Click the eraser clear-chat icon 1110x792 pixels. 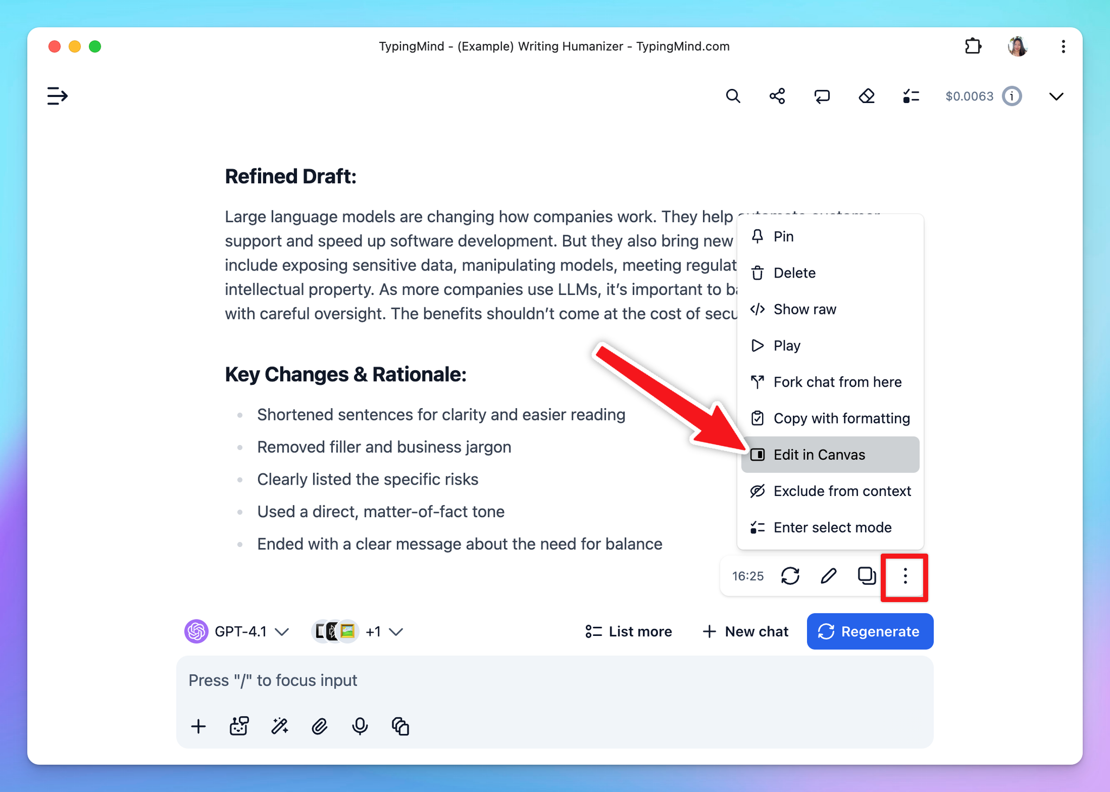pos(867,96)
